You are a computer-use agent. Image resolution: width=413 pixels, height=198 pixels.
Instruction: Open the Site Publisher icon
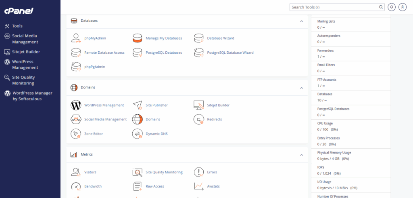point(138,105)
